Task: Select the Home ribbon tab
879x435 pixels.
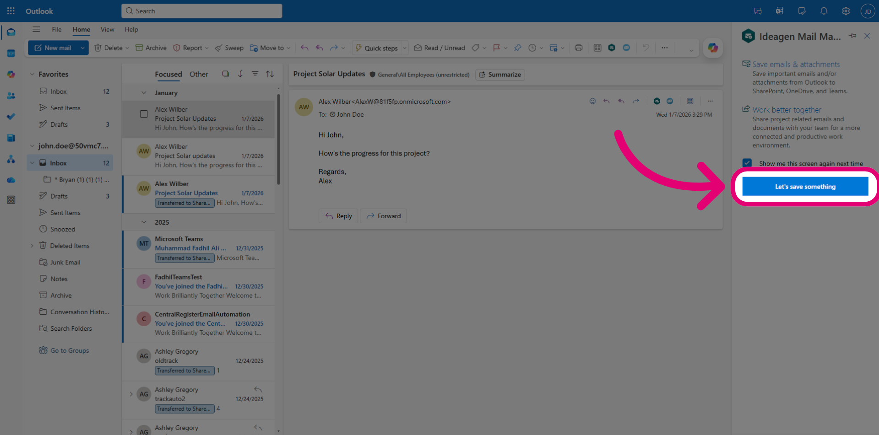Action: 81,29
